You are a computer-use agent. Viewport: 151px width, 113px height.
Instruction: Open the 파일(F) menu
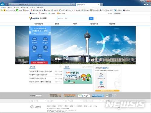coord(3,8)
